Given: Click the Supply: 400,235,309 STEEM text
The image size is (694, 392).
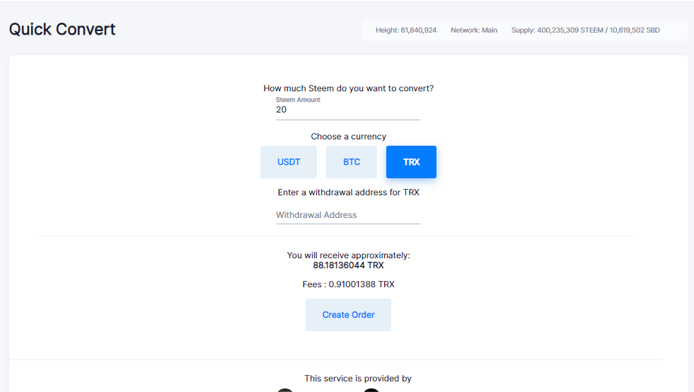Looking at the screenshot, I should pos(585,30).
